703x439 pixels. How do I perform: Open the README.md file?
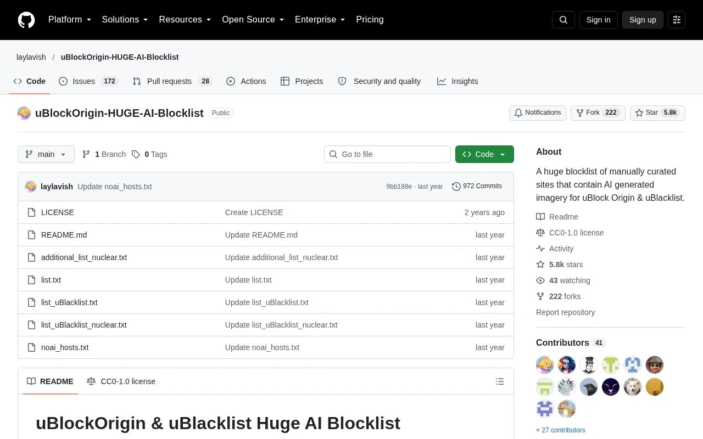64,235
